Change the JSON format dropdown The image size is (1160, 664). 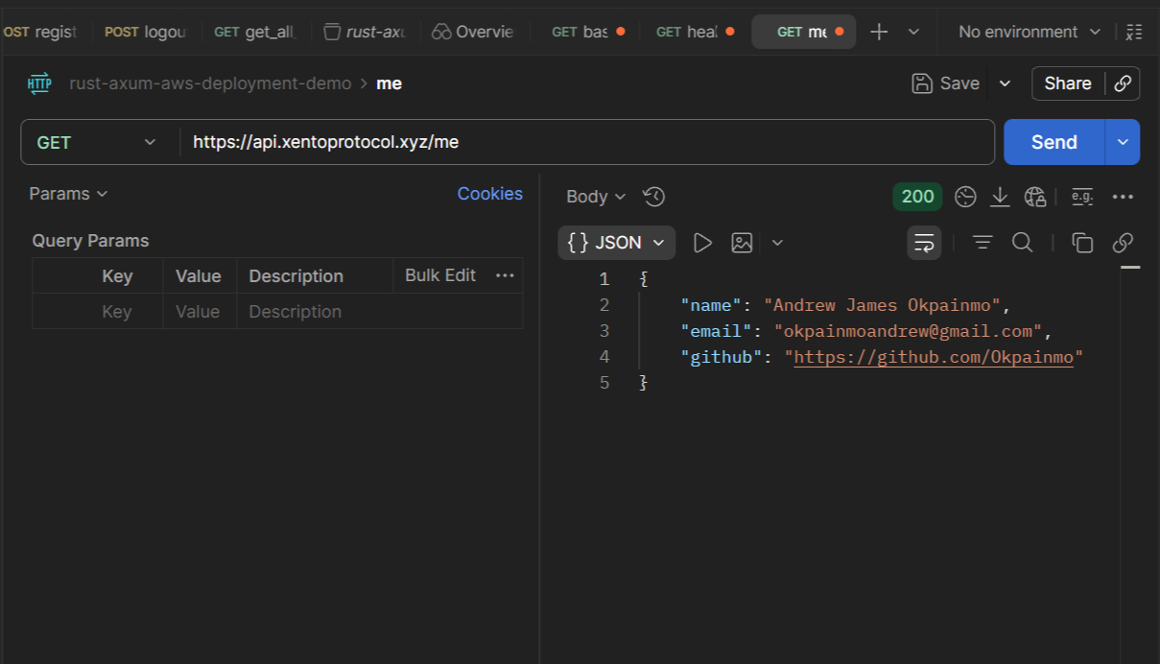click(616, 243)
